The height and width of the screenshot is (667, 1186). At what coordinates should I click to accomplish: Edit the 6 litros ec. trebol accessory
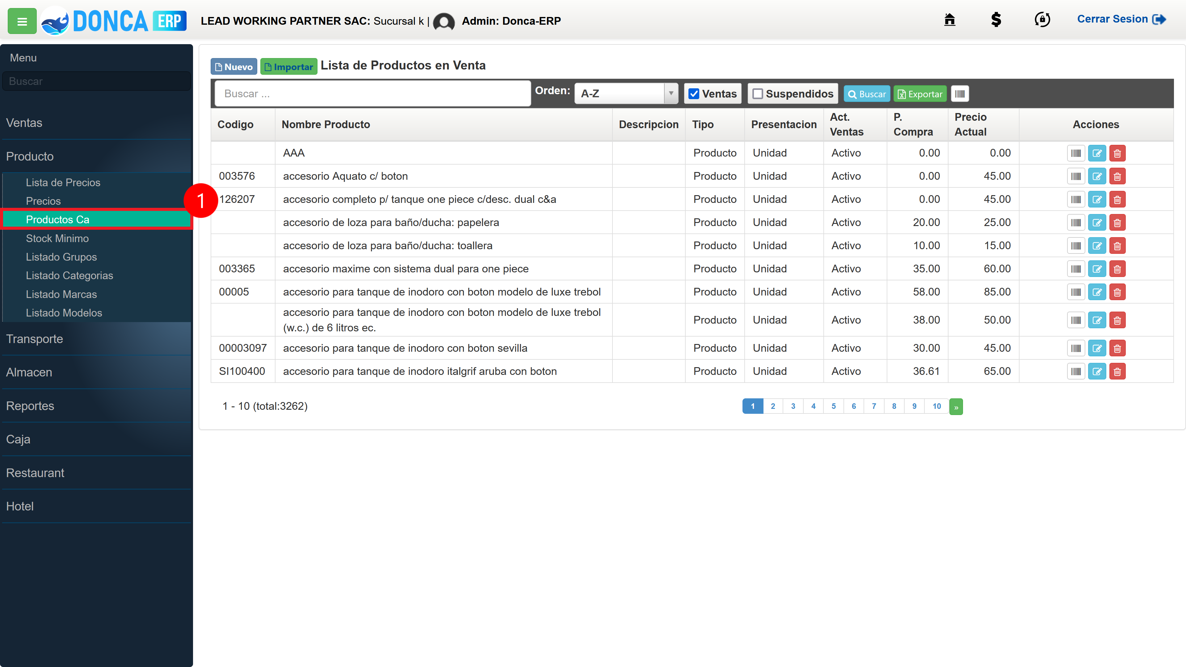tap(1097, 321)
